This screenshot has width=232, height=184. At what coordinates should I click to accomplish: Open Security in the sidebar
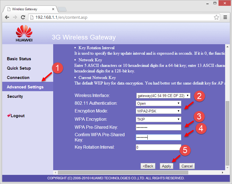[x=15, y=96]
